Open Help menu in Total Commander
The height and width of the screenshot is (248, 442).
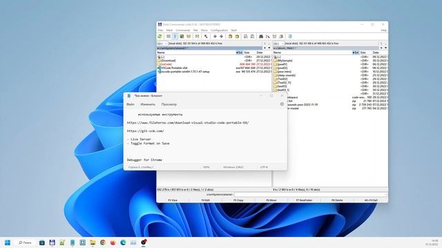pyautogui.click(x=384, y=30)
